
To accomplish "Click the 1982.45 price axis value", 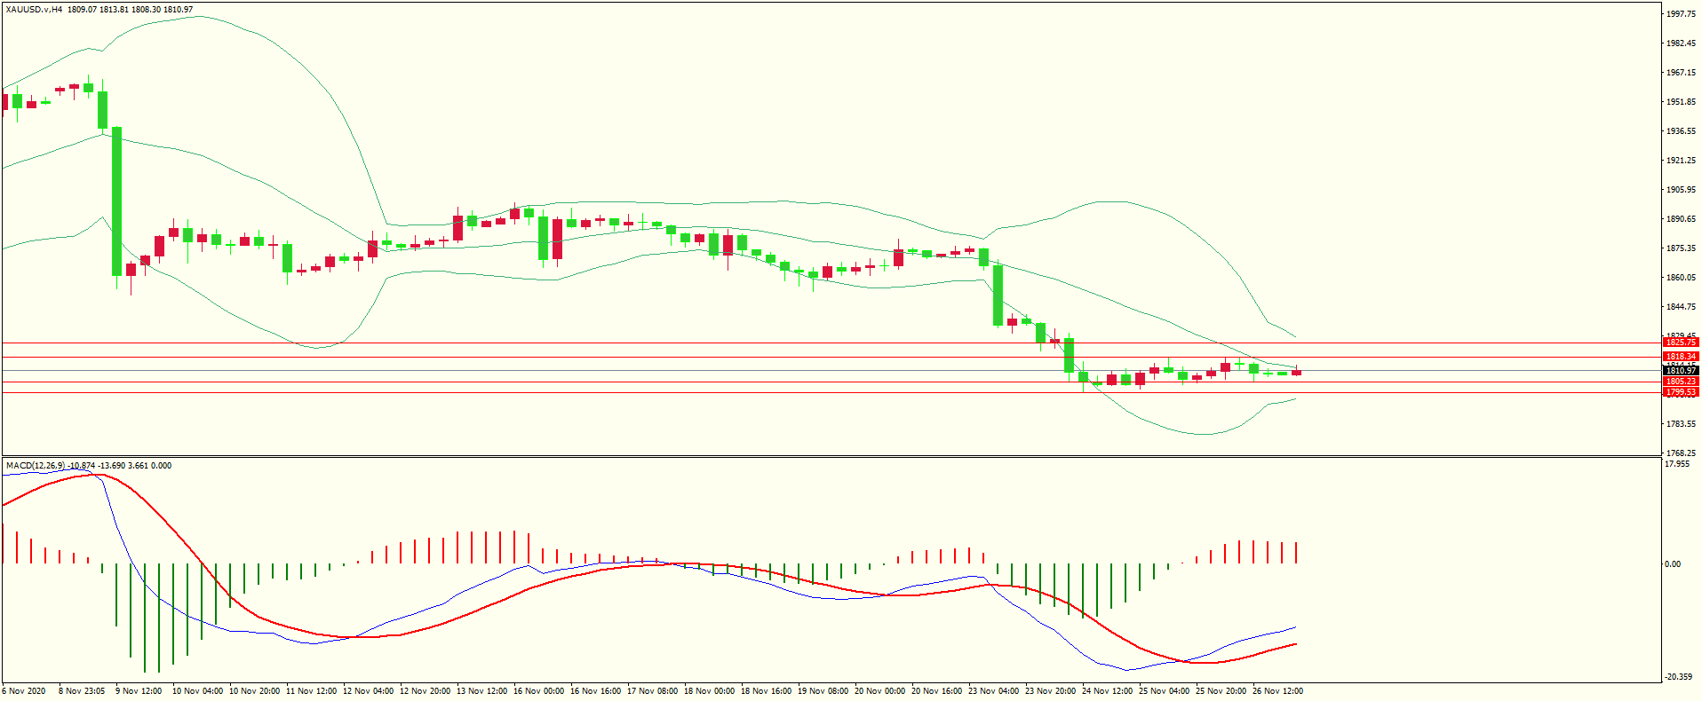I will 1682,43.
